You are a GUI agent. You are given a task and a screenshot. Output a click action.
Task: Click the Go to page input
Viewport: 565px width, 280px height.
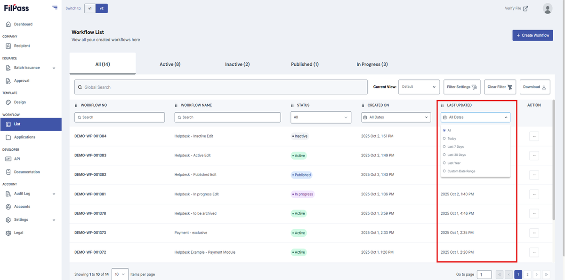point(484,274)
